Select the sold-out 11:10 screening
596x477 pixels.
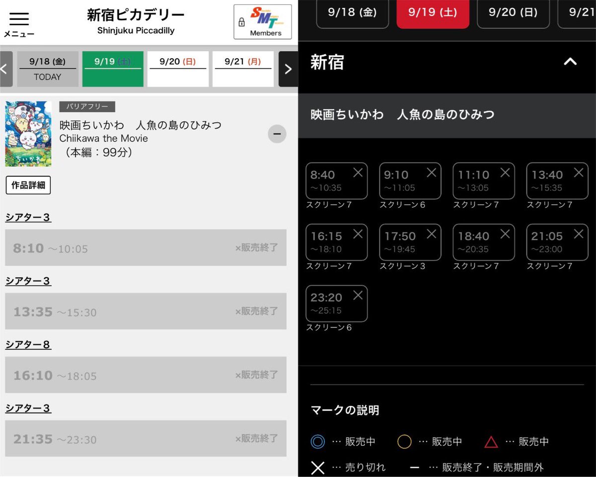[x=484, y=181]
